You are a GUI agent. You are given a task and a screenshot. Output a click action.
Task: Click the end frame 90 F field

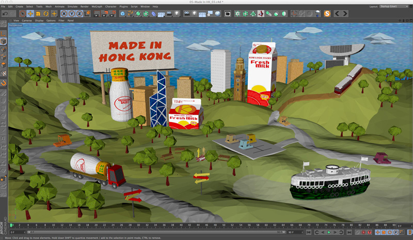pos(295,232)
